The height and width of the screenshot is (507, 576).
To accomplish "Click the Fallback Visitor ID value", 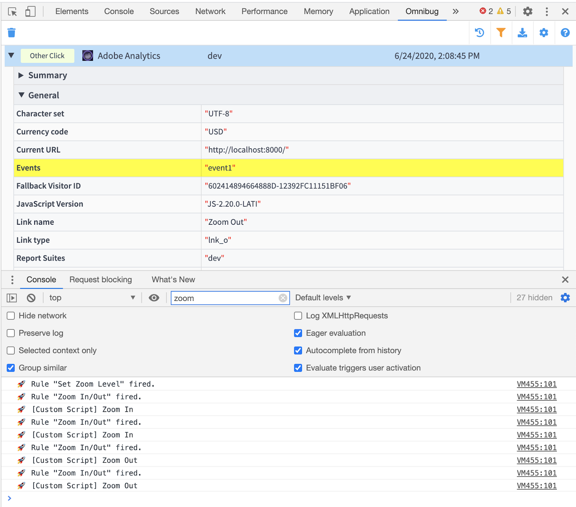I will point(278,186).
